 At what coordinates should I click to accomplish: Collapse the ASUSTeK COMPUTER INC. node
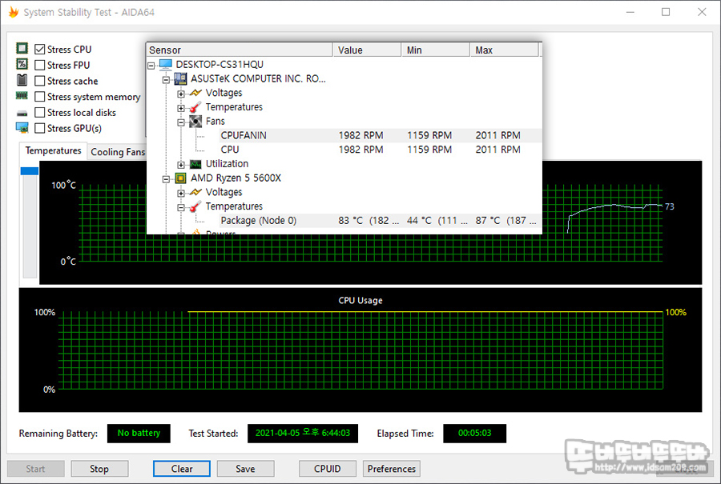click(x=166, y=80)
